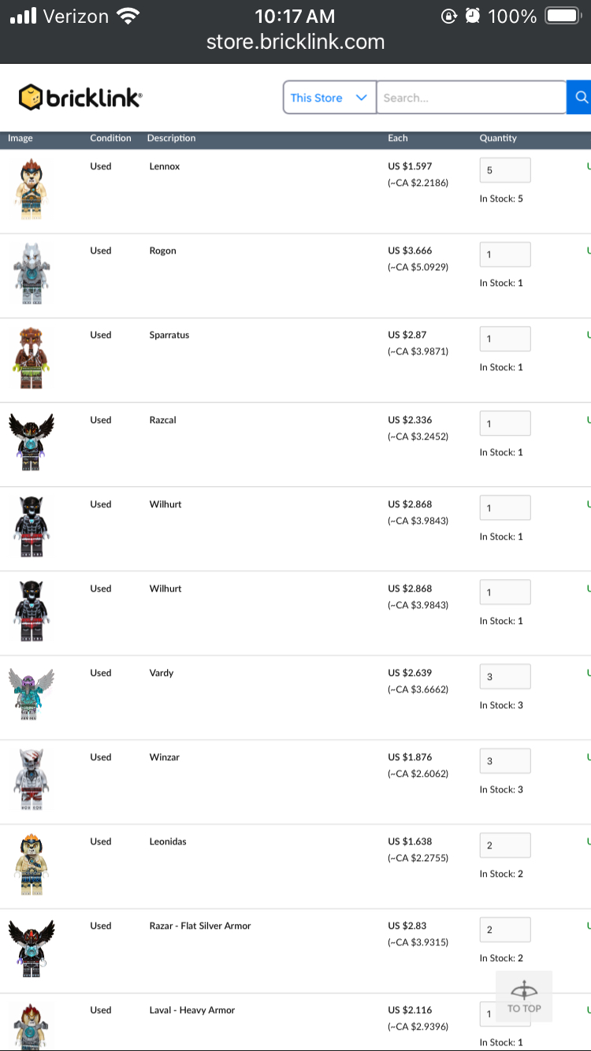Viewport: 591px width, 1051px height.
Task: Open the Lennox minifigure image
Action: [x=32, y=189]
